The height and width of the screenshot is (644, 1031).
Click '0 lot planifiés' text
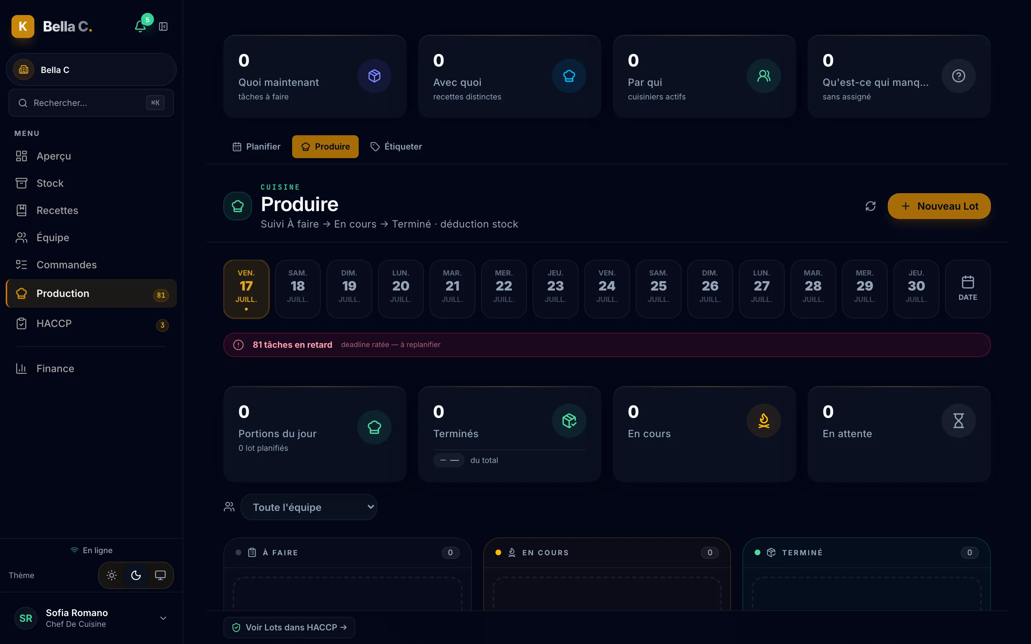pyautogui.click(x=263, y=448)
